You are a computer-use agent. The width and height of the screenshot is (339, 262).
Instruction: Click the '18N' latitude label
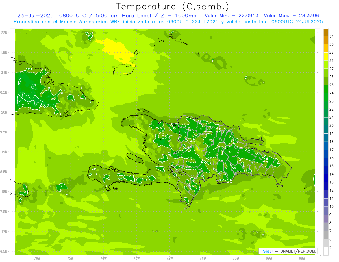tap(4, 192)
